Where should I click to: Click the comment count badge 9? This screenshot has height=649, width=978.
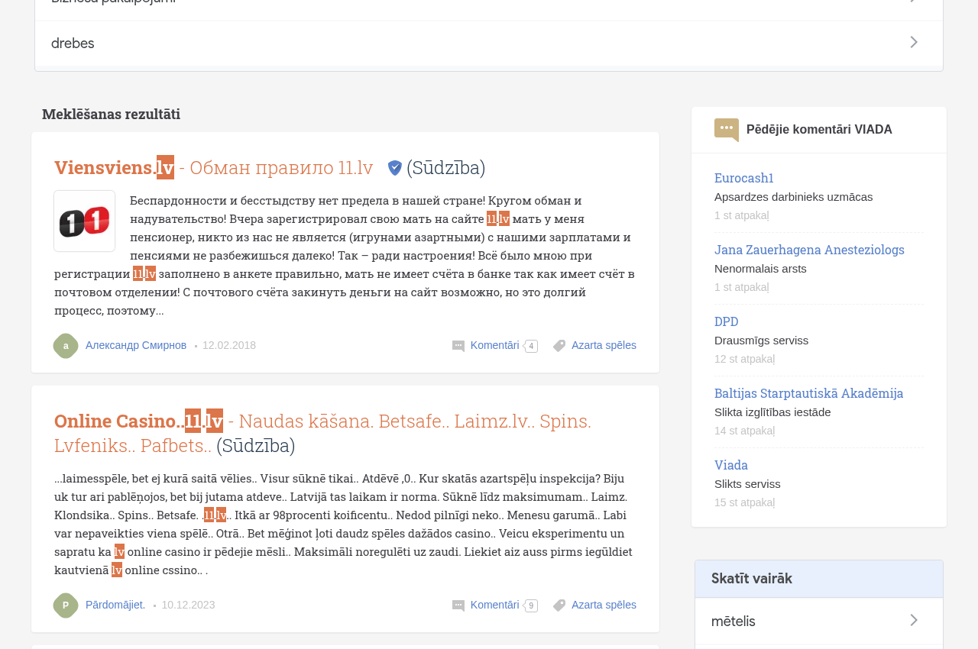(531, 606)
